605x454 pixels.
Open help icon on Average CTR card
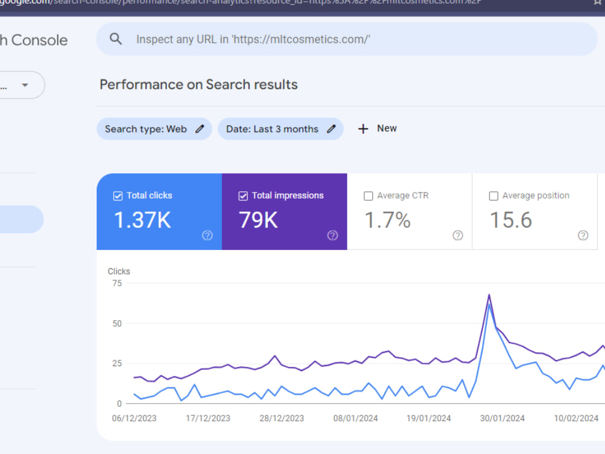(457, 235)
